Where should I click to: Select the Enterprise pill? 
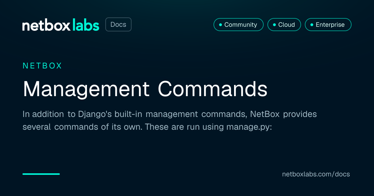coord(328,25)
